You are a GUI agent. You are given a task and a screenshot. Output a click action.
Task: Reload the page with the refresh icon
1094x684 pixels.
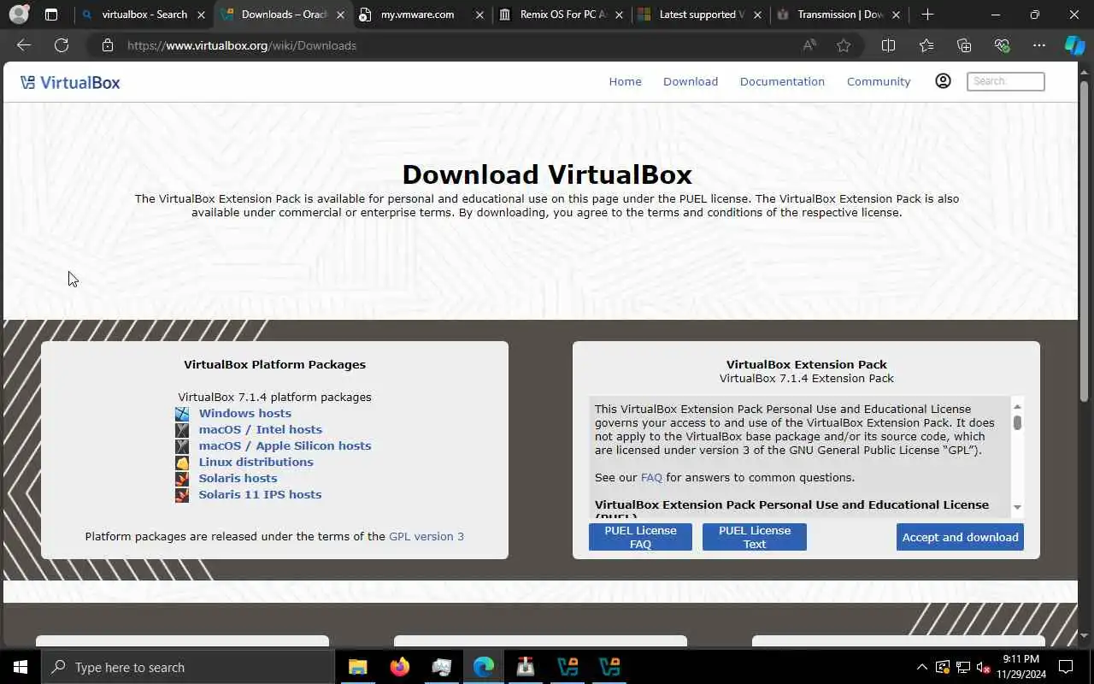tap(62, 45)
